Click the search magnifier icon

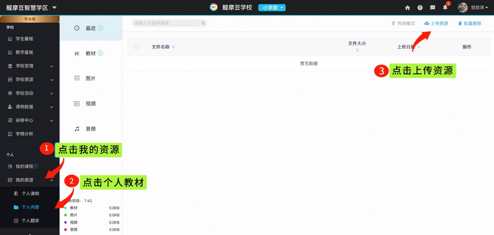point(203,23)
